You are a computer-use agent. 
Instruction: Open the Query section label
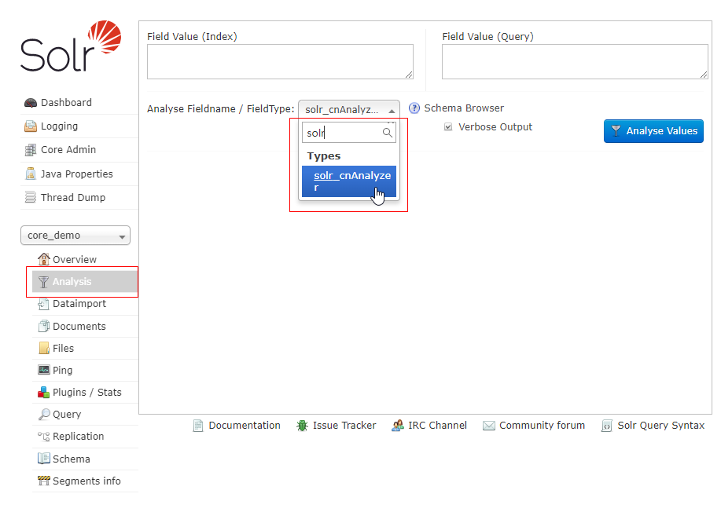(67, 415)
